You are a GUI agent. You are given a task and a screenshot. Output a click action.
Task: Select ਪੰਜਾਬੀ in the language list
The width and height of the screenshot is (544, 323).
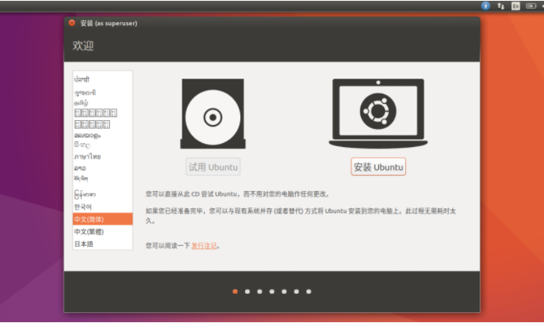coord(103,79)
